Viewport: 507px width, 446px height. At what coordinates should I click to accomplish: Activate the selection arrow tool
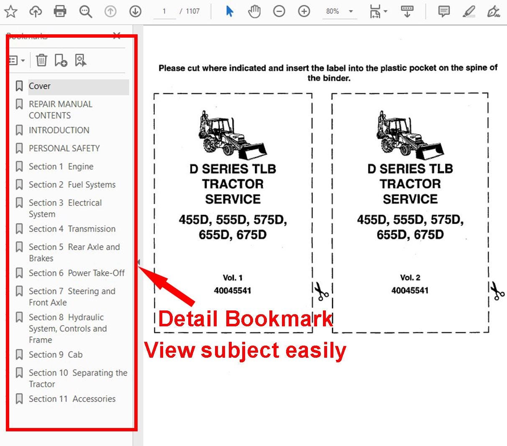(x=229, y=11)
